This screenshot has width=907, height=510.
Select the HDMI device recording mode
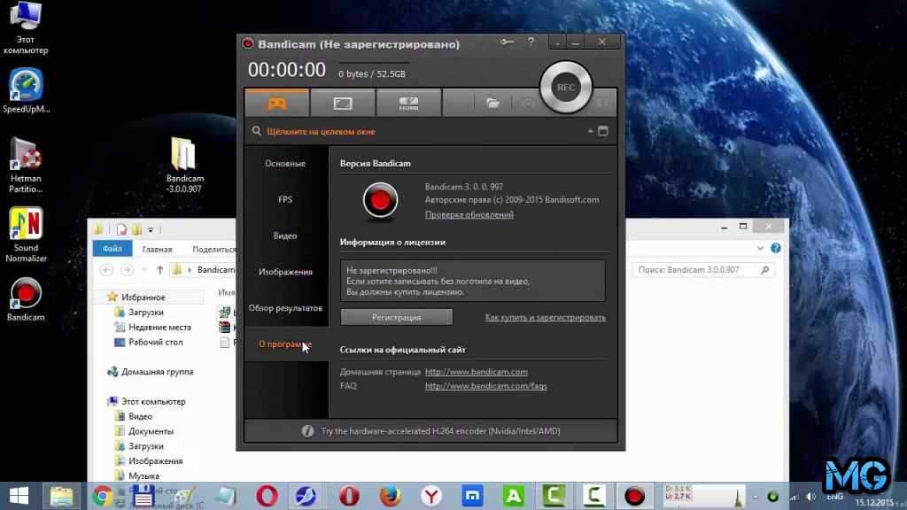408,104
